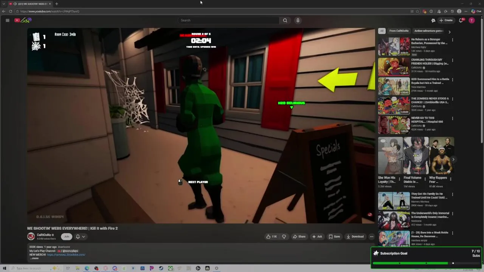Click the sparkle icon left of Create
This screenshot has height=272, width=484.
tap(433, 20)
